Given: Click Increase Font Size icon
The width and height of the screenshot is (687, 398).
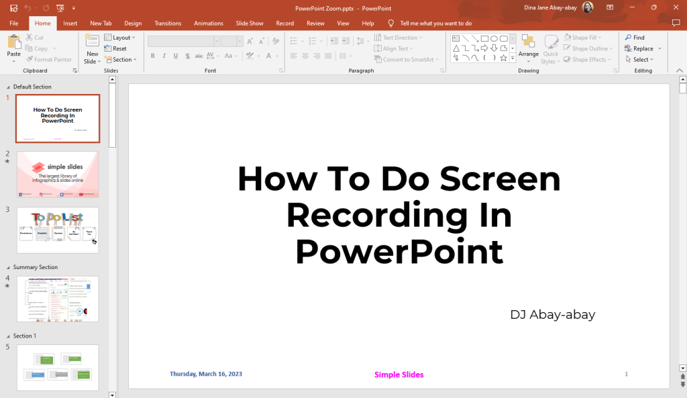Looking at the screenshot, I should [x=250, y=41].
